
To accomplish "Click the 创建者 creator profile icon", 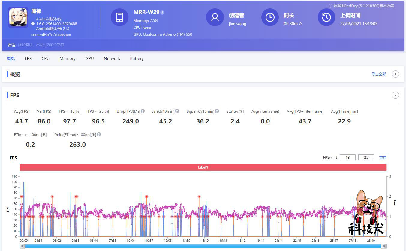I will click(x=215, y=17).
